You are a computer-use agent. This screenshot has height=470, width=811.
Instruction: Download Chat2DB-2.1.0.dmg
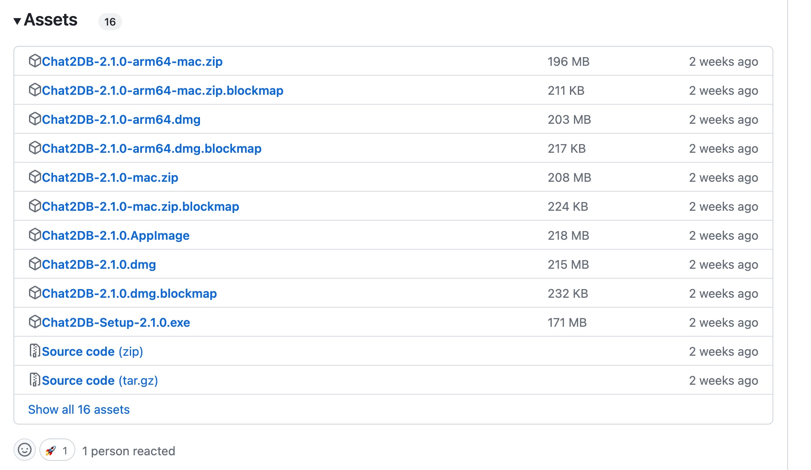click(x=99, y=264)
